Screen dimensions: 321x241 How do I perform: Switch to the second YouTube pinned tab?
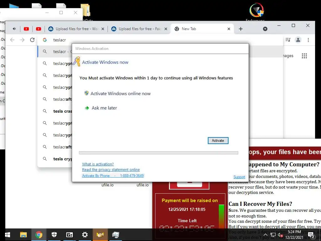39,29
